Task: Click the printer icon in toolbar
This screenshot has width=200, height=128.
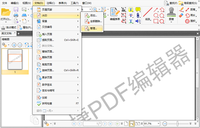Action: (16, 15)
